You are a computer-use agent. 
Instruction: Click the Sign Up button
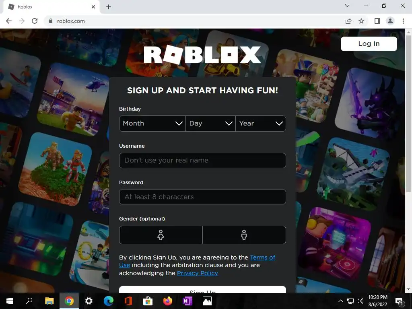[202, 290]
